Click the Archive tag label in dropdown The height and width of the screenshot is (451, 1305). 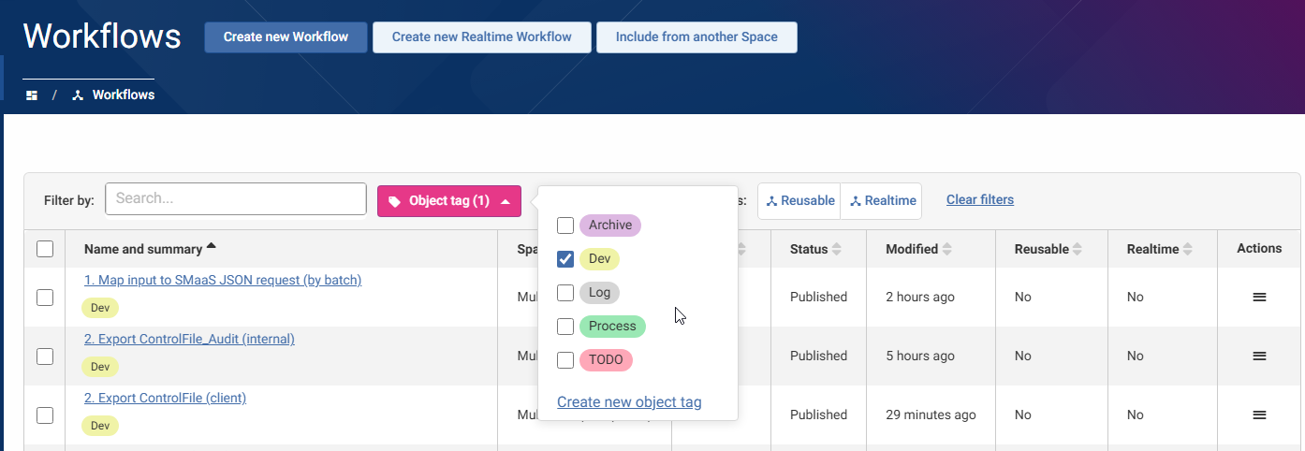click(610, 225)
